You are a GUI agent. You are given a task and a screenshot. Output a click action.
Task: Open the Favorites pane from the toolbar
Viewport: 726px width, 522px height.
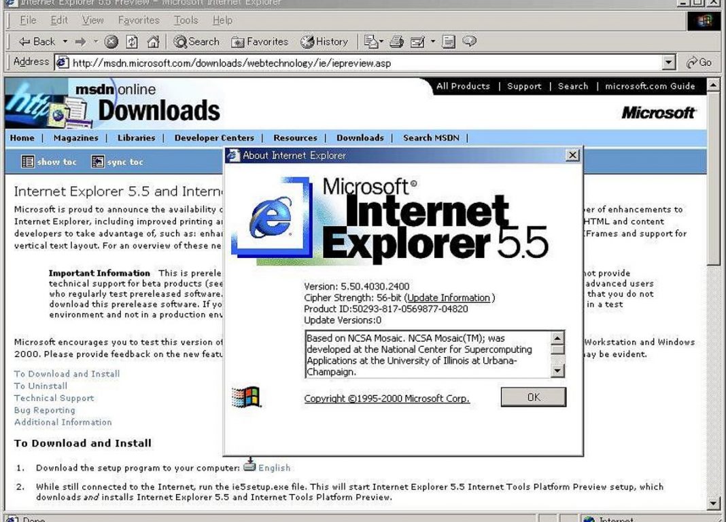click(260, 41)
